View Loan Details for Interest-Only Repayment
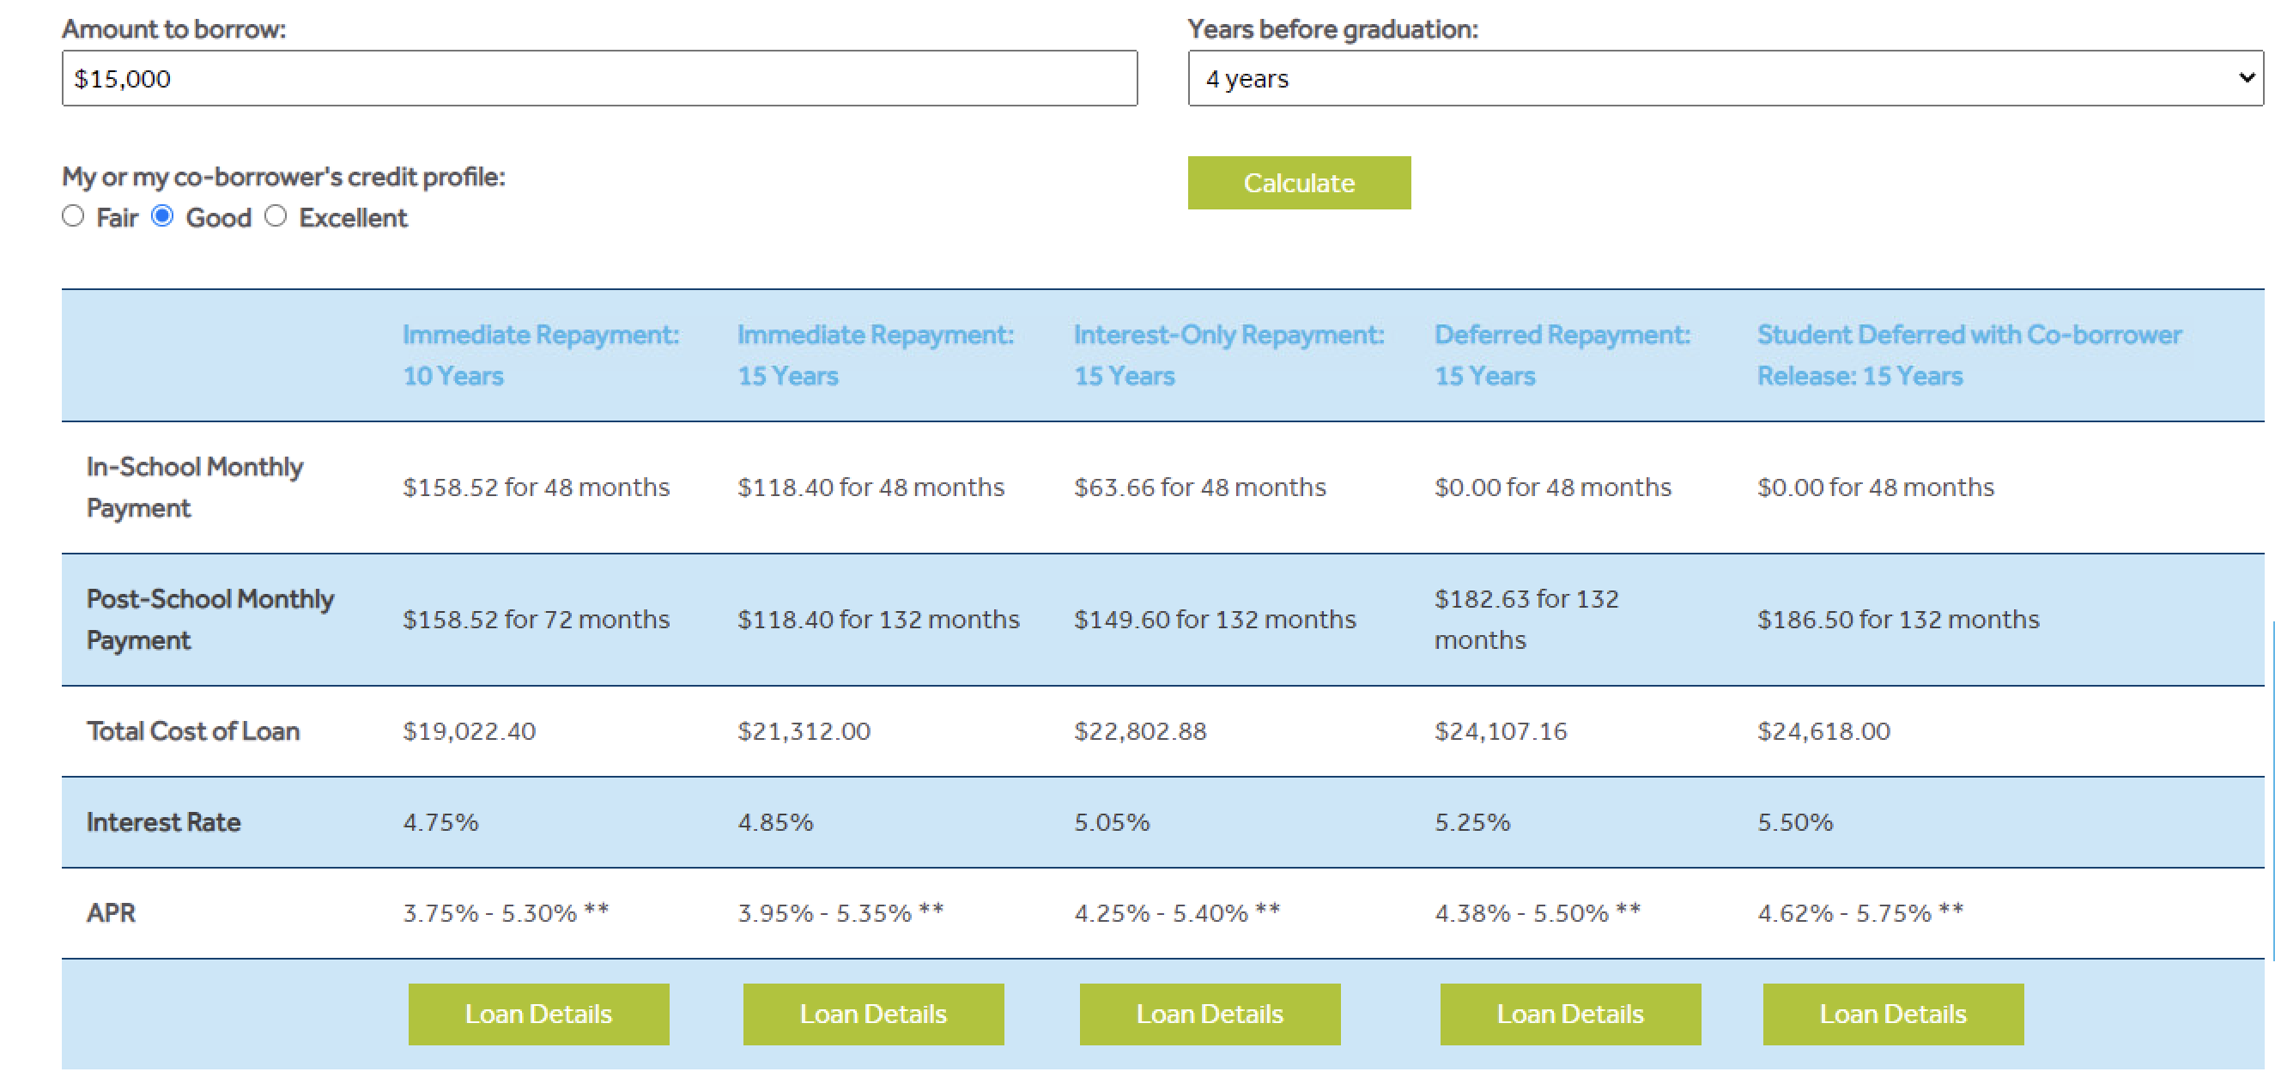 coord(1209,1014)
